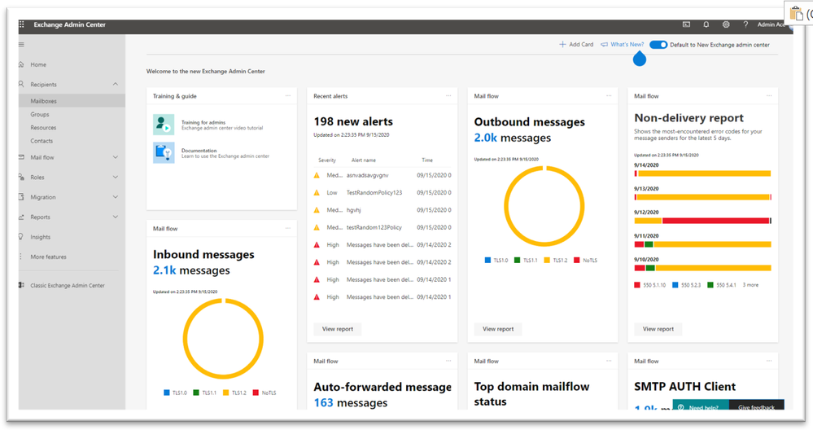The width and height of the screenshot is (813, 430).
Task: Open the settings gear in header
Action: pos(726,24)
